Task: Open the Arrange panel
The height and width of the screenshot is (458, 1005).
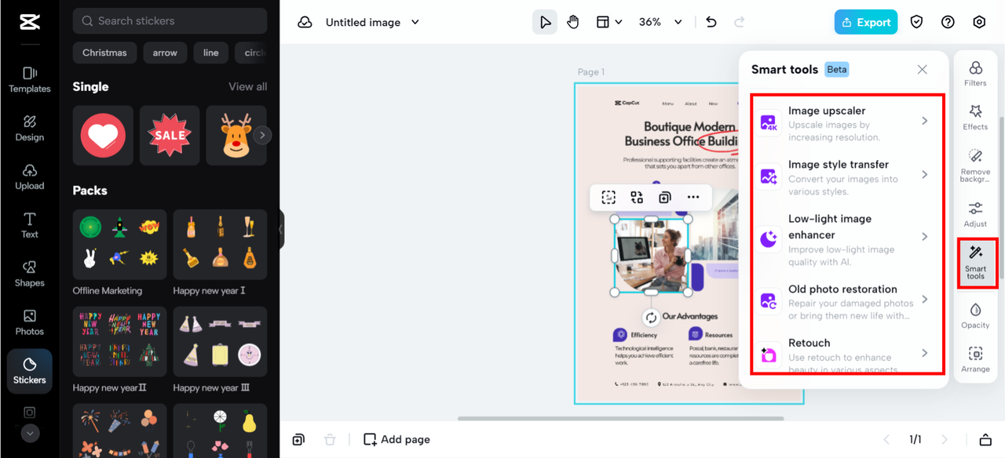Action: tap(975, 360)
